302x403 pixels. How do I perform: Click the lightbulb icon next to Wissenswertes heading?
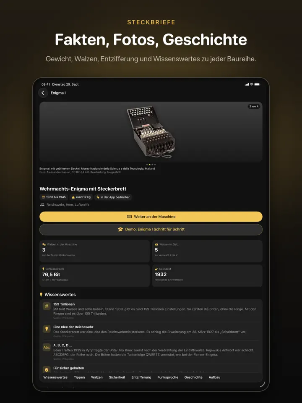(41, 295)
